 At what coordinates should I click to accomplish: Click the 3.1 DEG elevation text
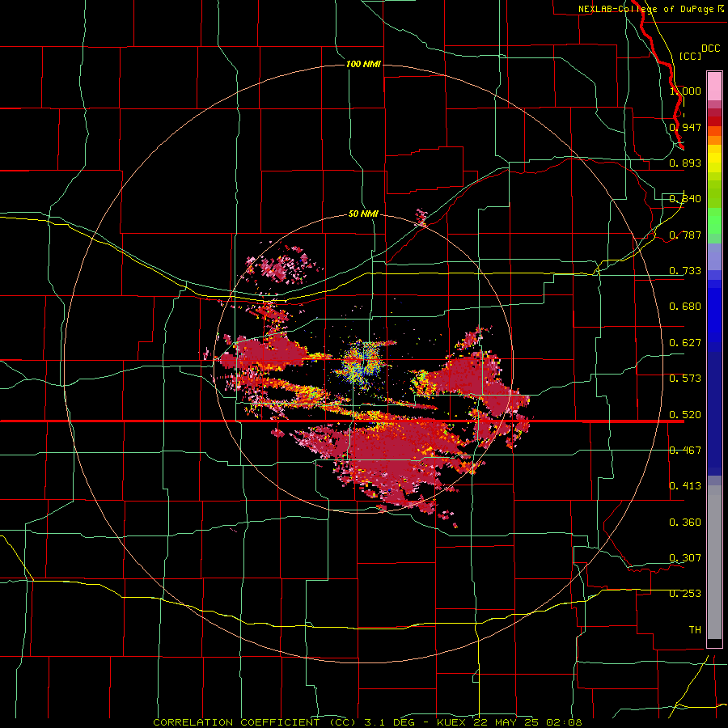click(390, 722)
